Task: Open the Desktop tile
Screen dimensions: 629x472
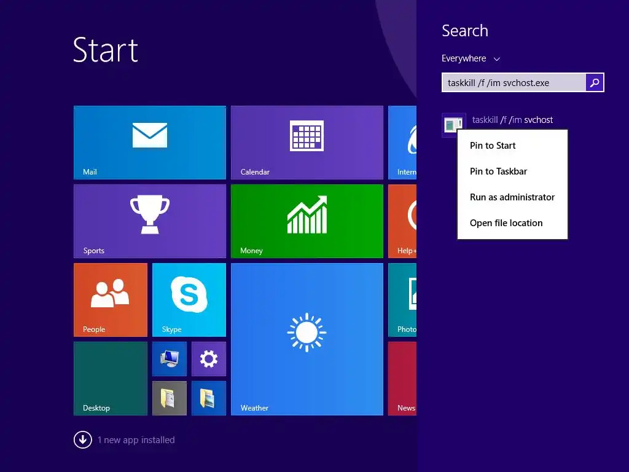Action: point(111,379)
